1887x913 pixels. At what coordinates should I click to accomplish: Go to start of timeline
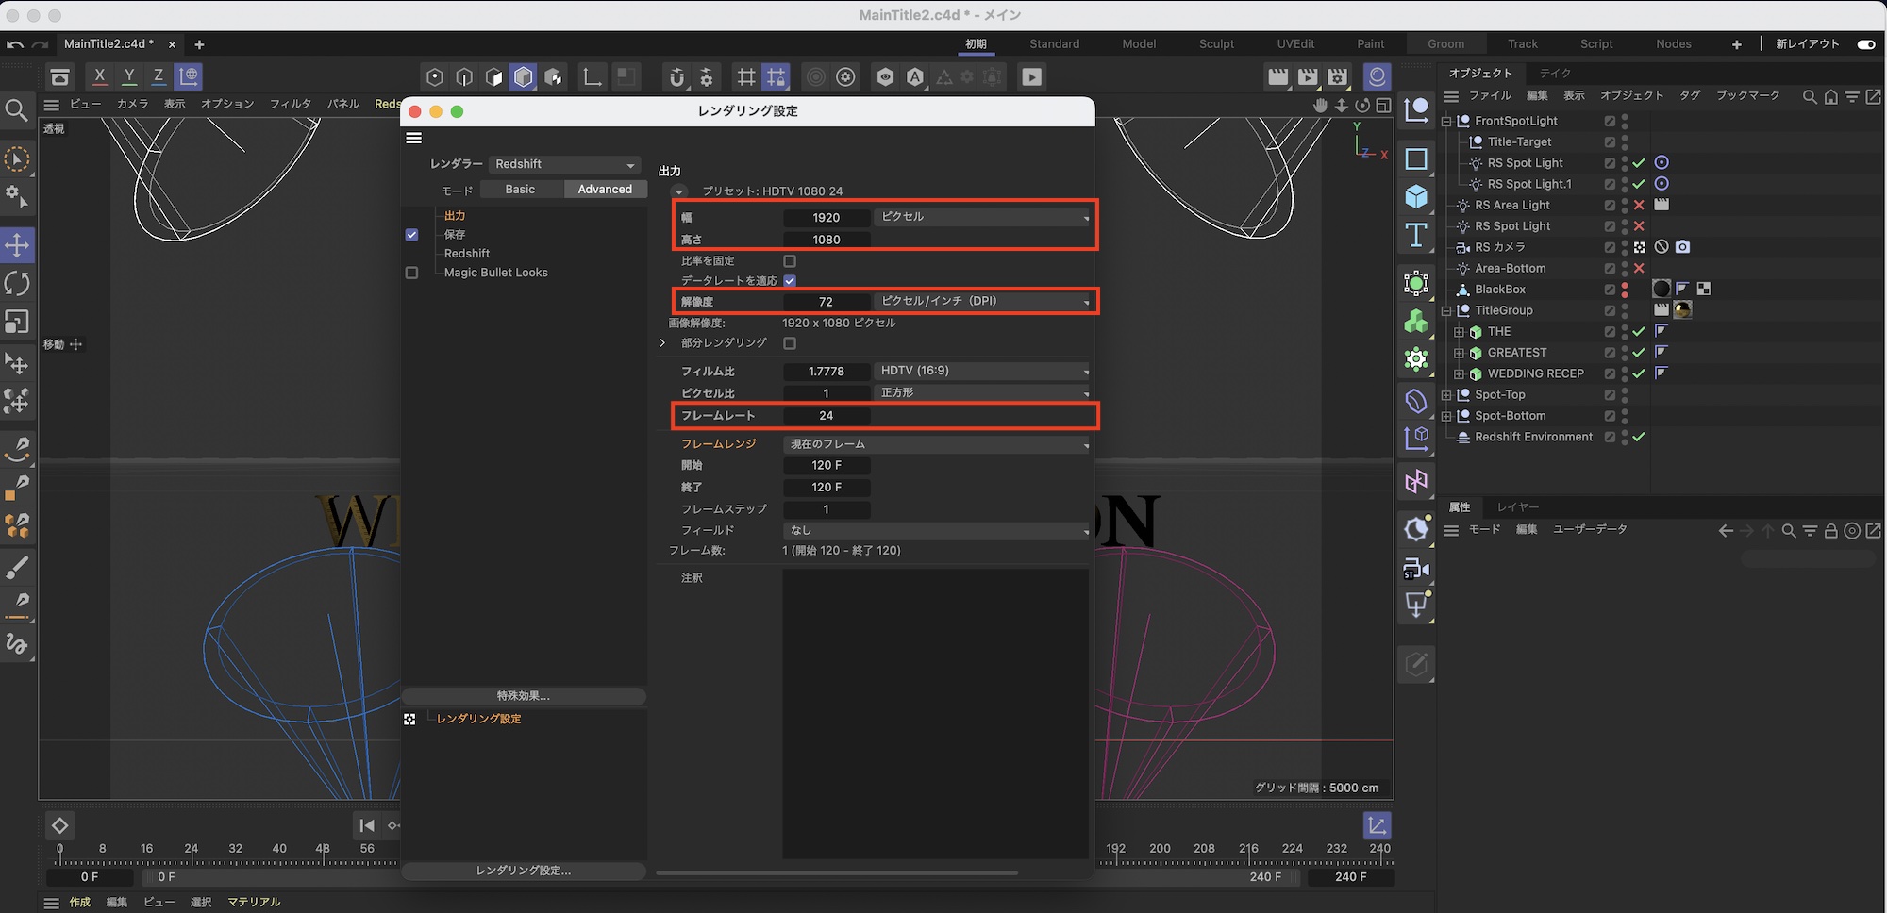[x=367, y=825]
